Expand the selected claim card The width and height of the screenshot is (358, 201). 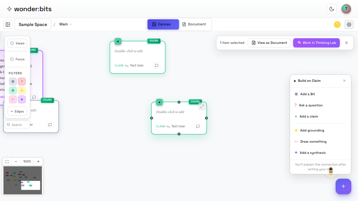coord(202,106)
